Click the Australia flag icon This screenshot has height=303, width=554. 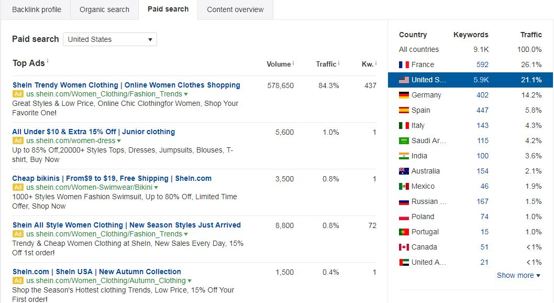pos(404,171)
